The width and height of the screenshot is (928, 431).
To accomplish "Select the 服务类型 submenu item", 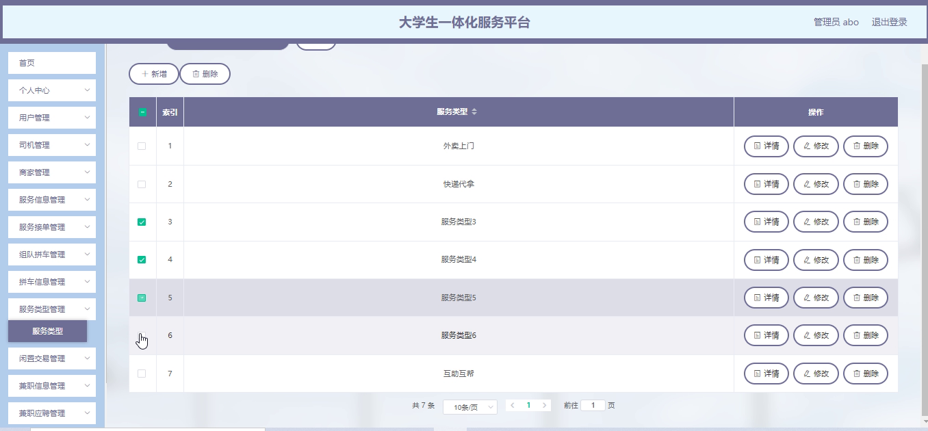I will [48, 331].
